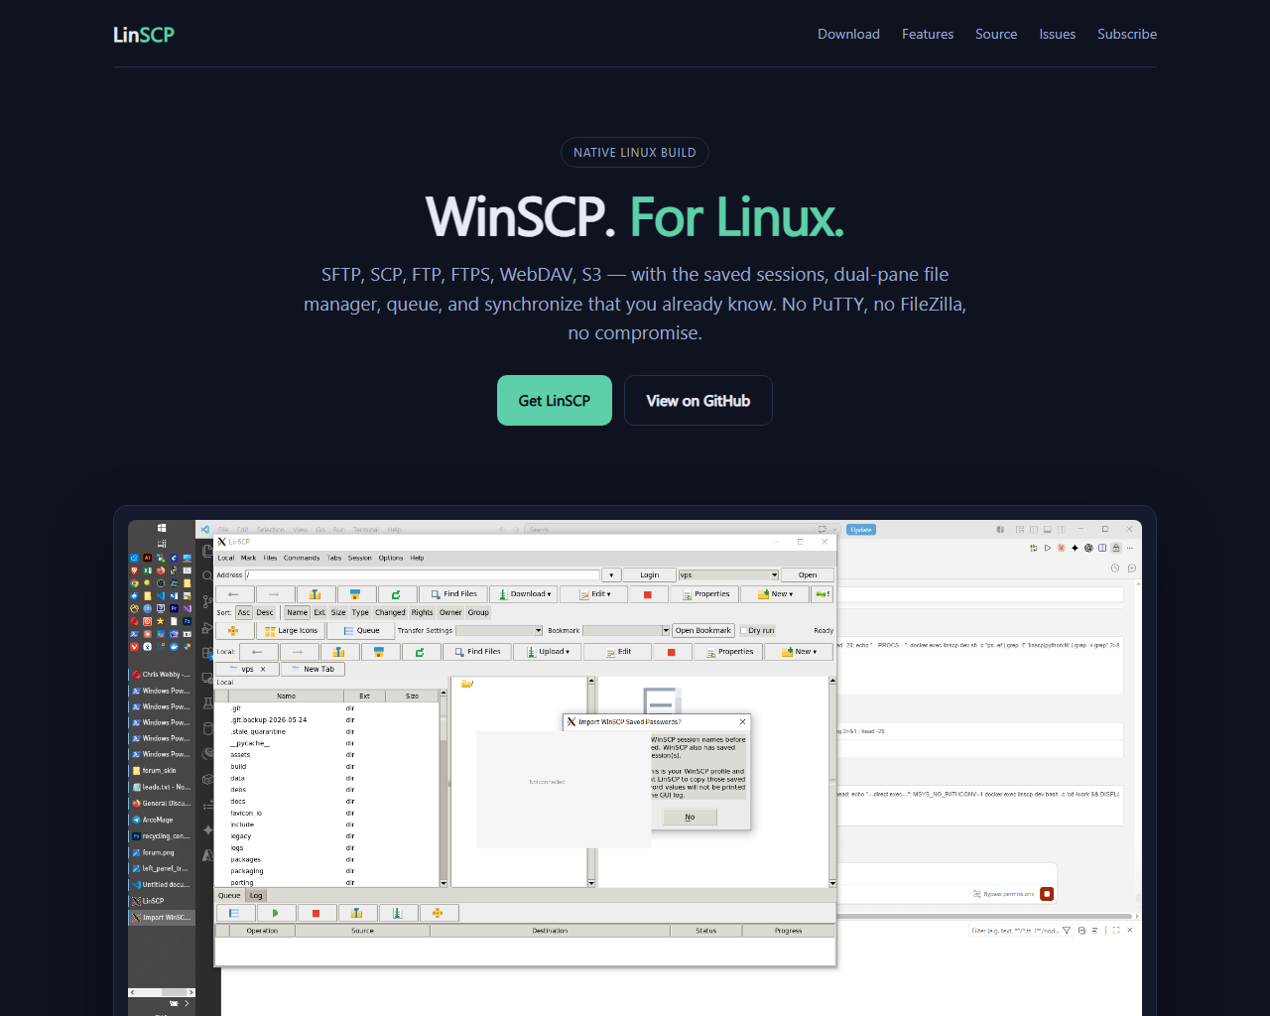
Task: Open the New dropdown in the Download toolbar row
Action: click(x=774, y=594)
